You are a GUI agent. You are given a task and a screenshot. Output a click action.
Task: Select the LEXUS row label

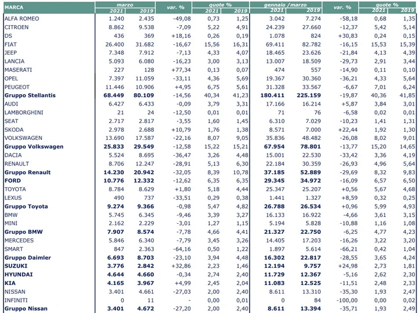(x=13, y=198)
